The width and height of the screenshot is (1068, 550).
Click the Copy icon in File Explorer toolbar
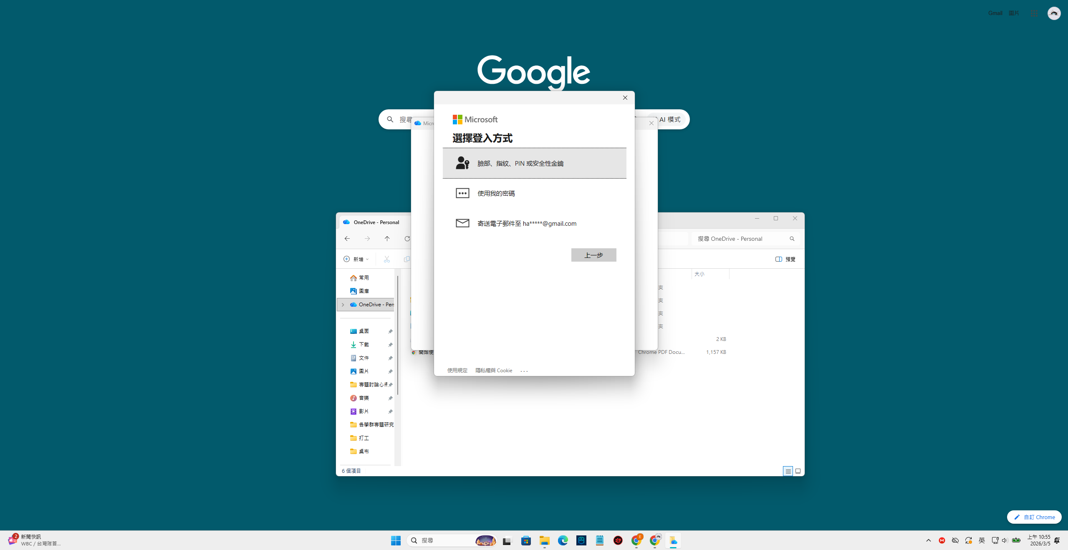[406, 259]
